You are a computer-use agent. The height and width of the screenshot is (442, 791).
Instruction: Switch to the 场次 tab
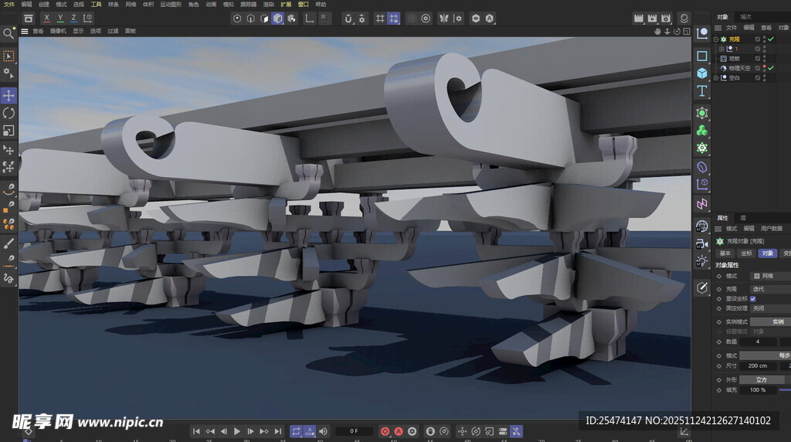click(x=745, y=16)
